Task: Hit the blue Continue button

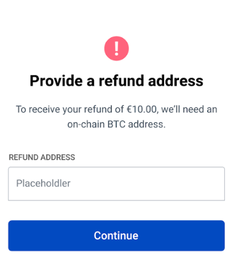Action: point(117,236)
